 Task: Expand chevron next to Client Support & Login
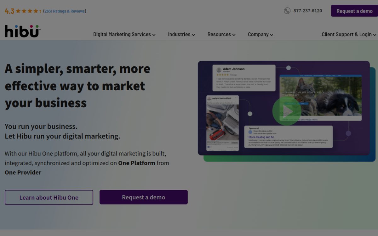(375, 35)
